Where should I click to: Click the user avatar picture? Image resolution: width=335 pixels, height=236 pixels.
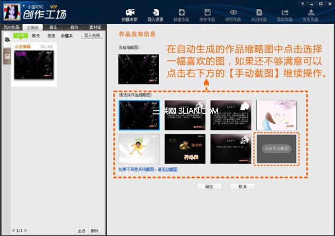coord(12,12)
